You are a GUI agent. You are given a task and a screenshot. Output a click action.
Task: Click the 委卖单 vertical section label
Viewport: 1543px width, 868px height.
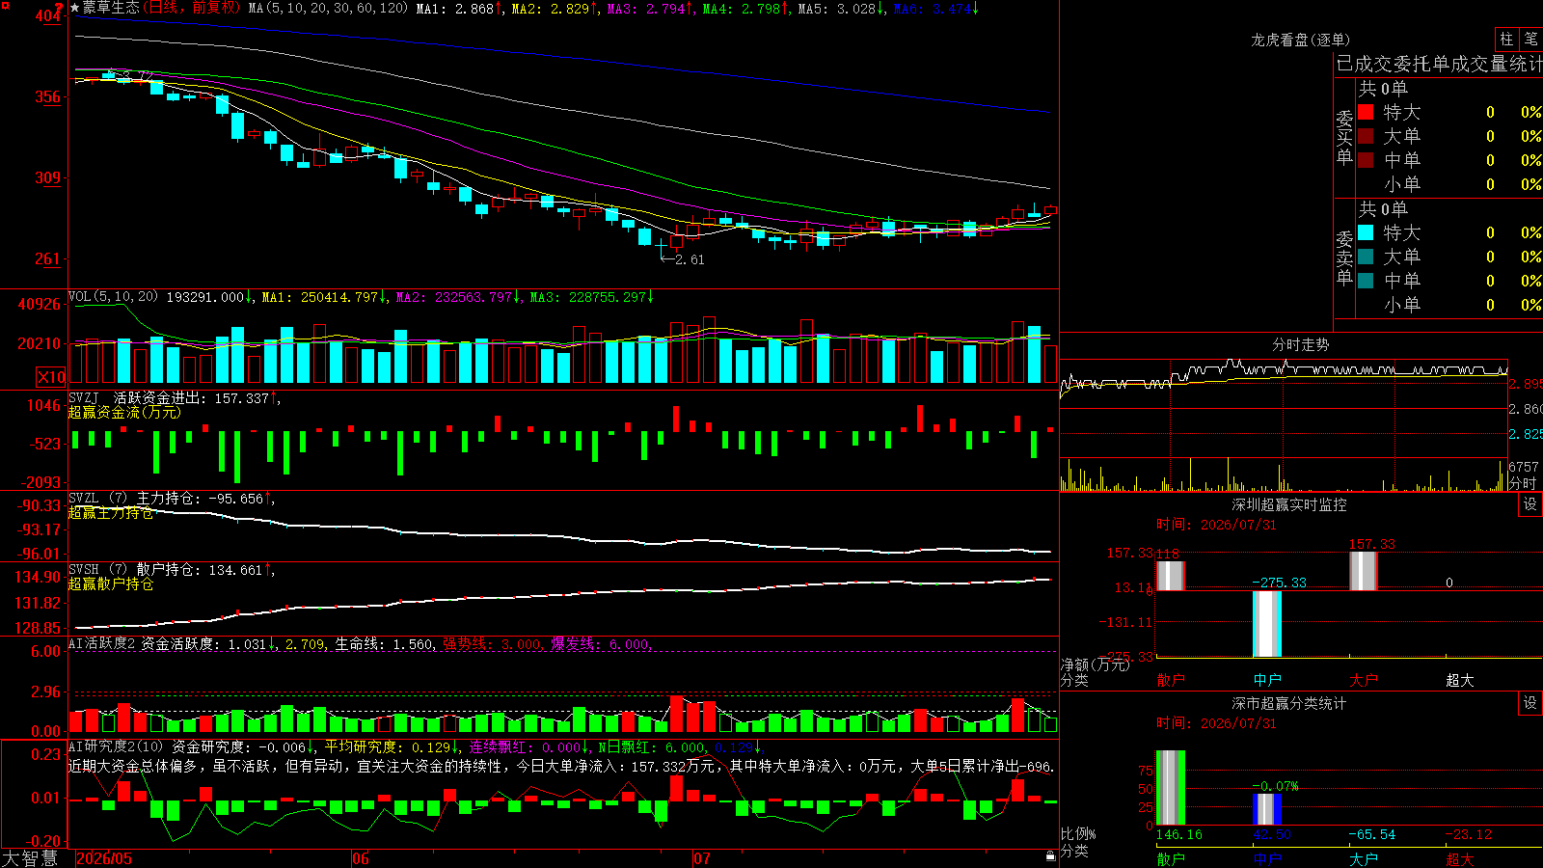click(x=1344, y=258)
